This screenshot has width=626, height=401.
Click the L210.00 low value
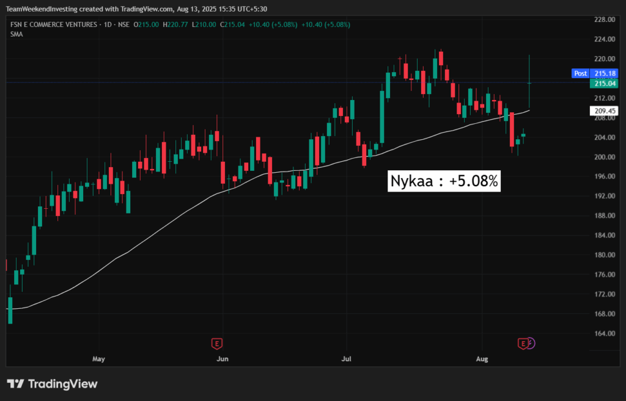pyautogui.click(x=204, y=24)
